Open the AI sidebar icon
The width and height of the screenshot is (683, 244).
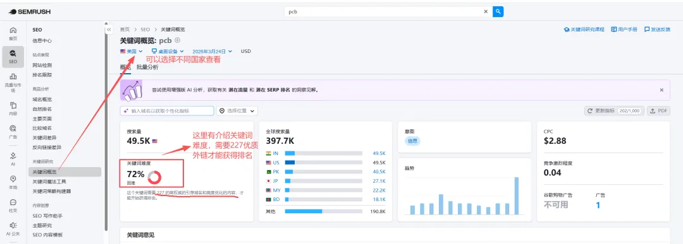(x=13, y=158)
